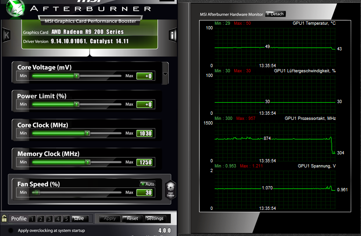Click the Spannung Min : 0.953 readout
Image resolution: width=361 pixels, height=236 pixels.
pyautogui.click(x=225, y=166)
